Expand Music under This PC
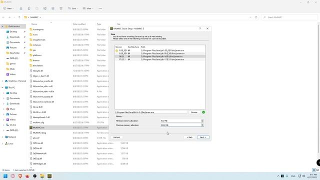Image resolution: width=320 pixels, height=180 pixels. point(3,109)
